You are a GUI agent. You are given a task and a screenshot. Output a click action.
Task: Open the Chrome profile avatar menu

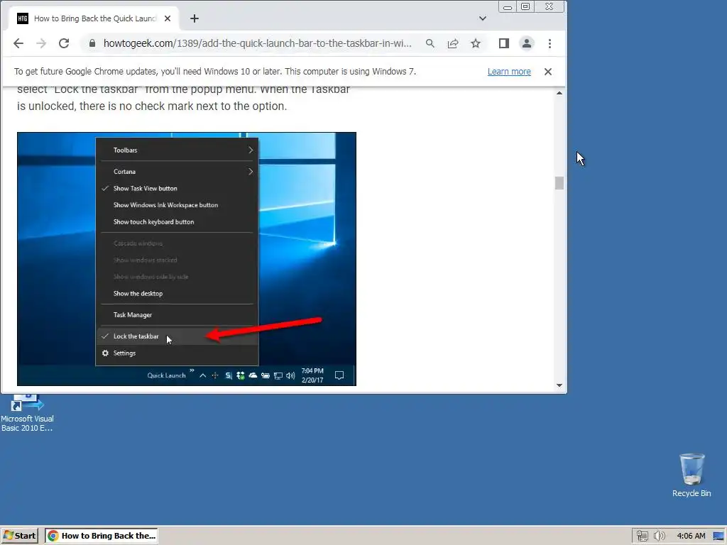527,43
